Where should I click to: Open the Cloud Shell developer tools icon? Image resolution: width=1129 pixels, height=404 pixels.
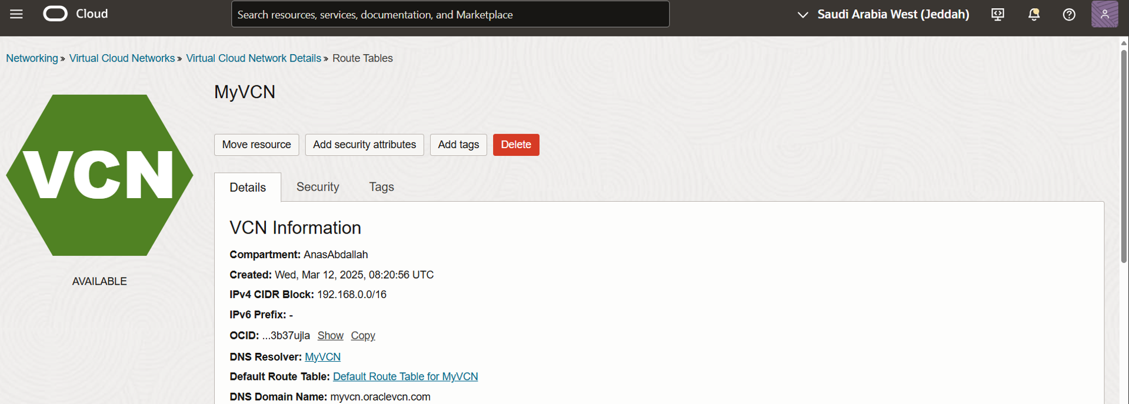point(998,15)
